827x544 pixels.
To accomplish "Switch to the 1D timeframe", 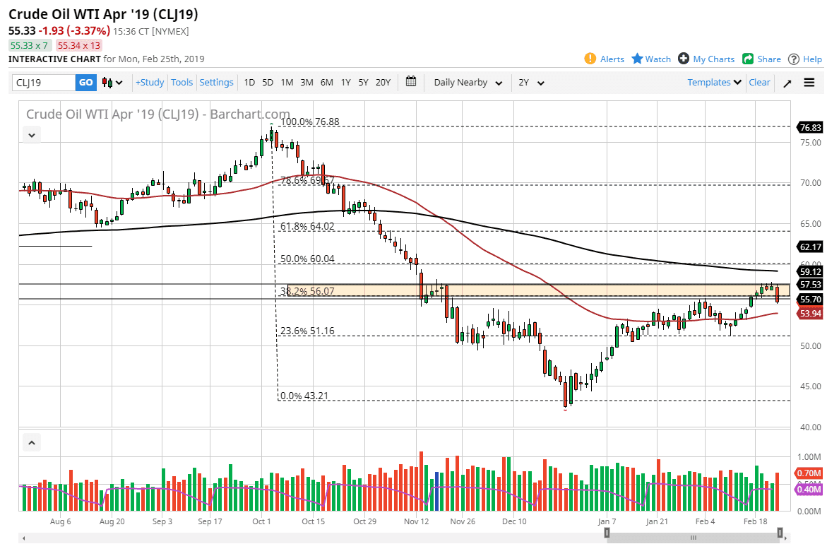I will point(249,83).
